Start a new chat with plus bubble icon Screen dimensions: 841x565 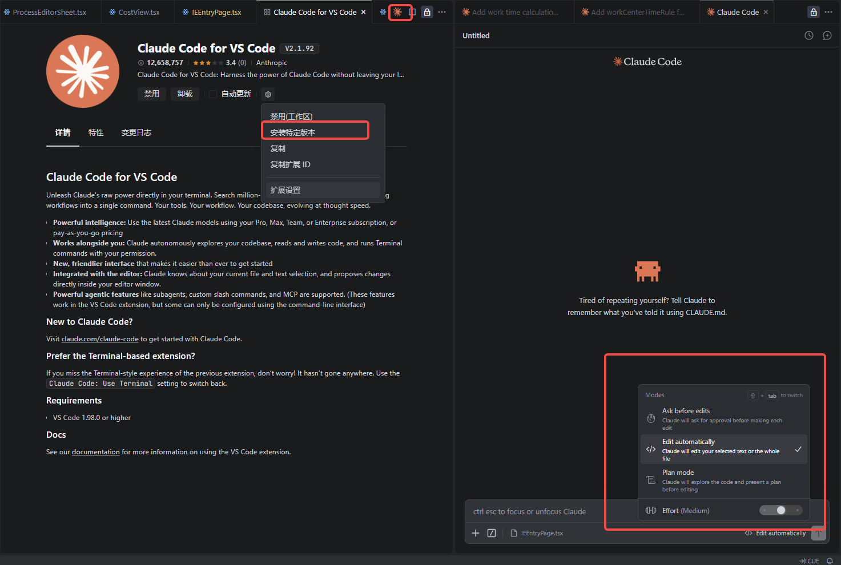coord(827,35)
